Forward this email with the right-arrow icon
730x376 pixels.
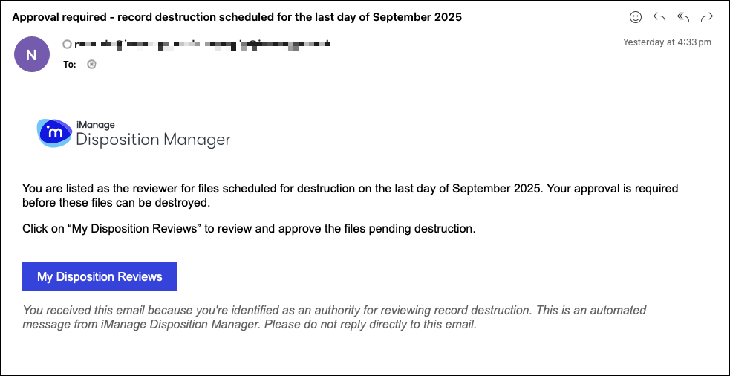pyautogui.click(x=707, y=17)
